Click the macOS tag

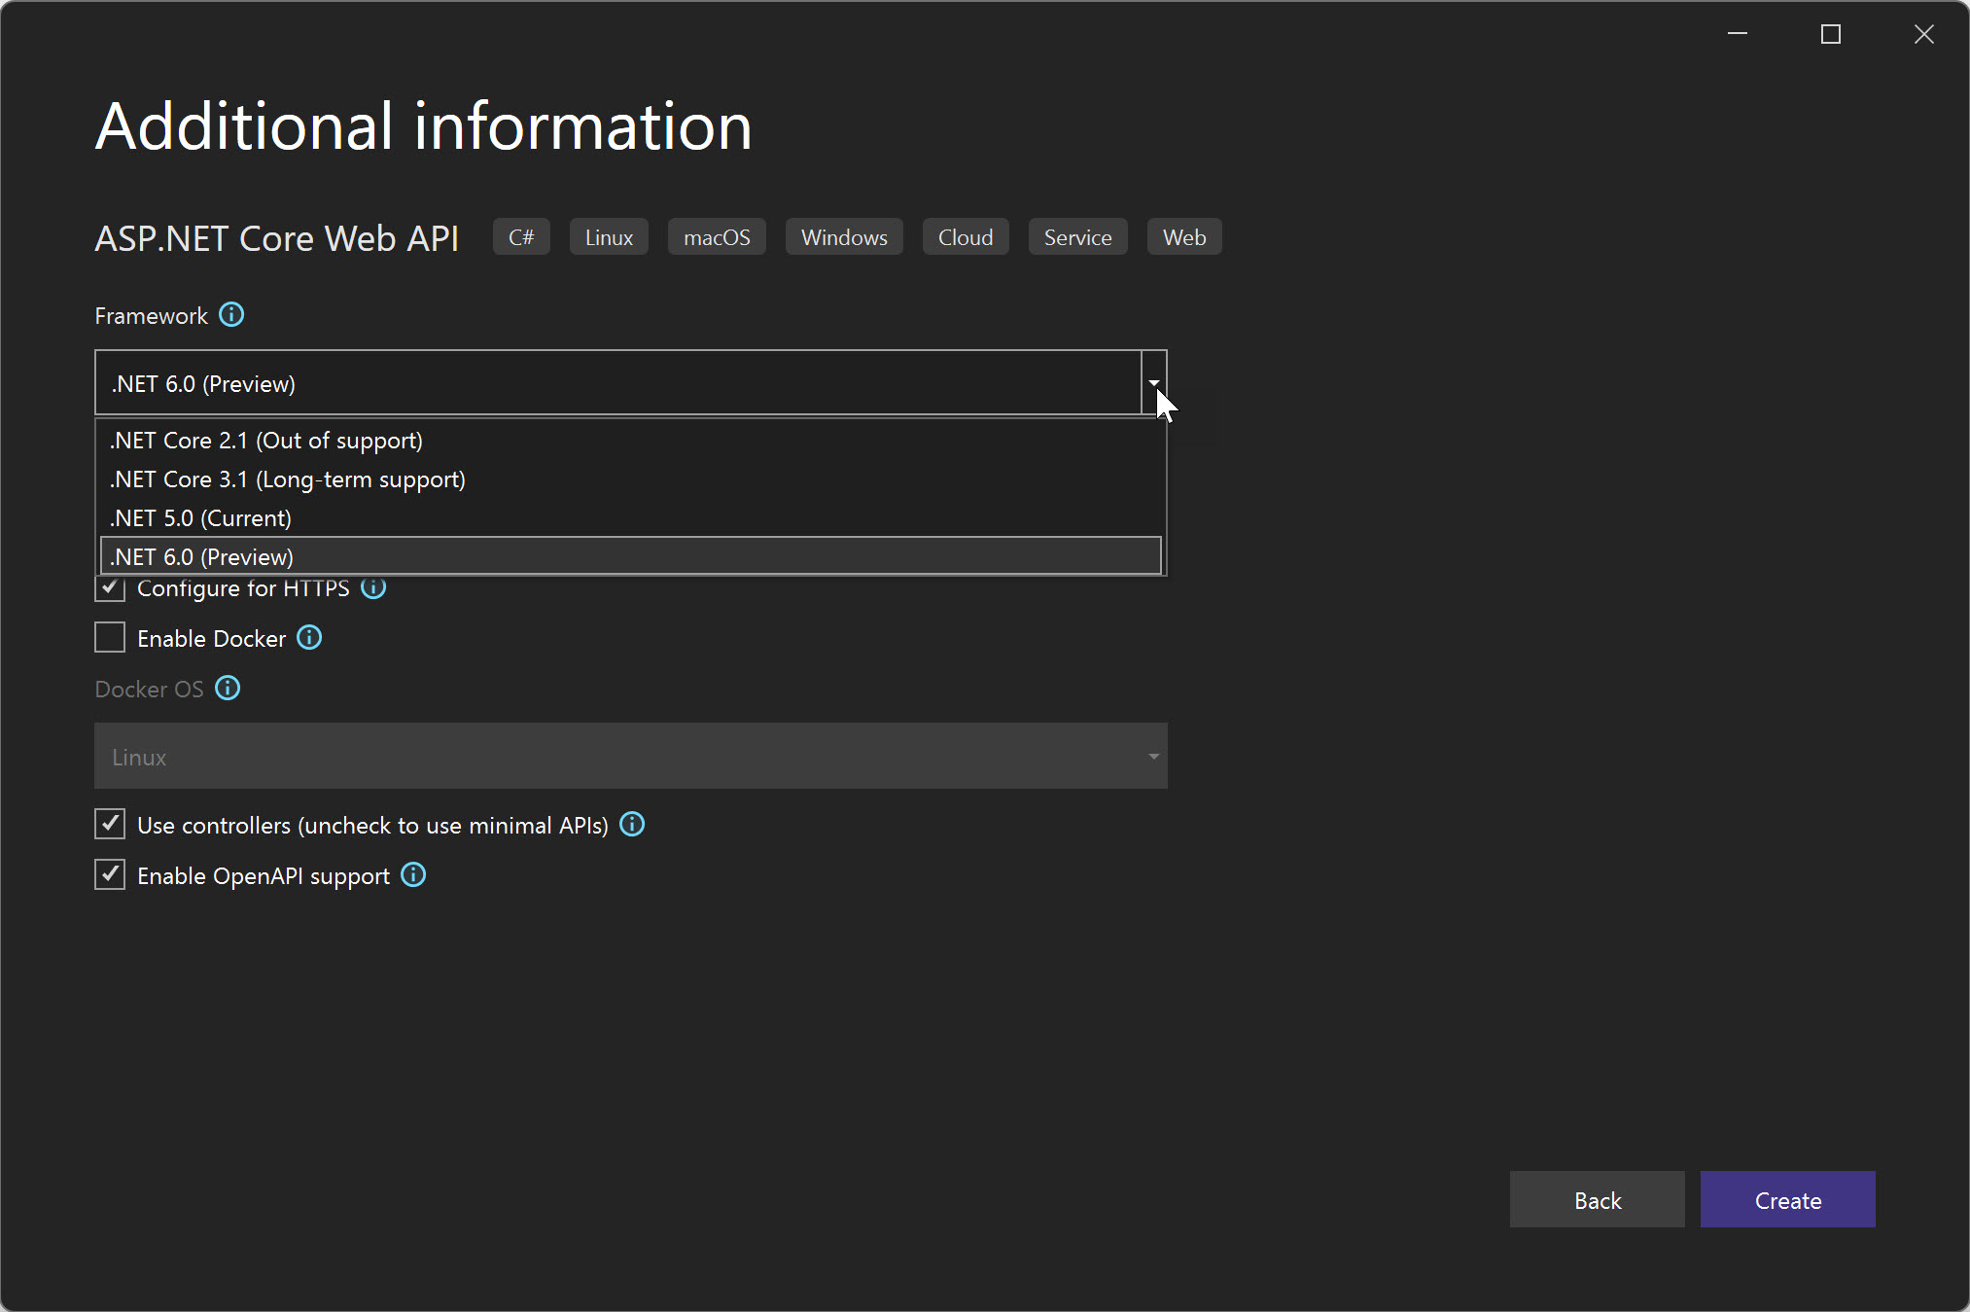[x=717, y=237]
